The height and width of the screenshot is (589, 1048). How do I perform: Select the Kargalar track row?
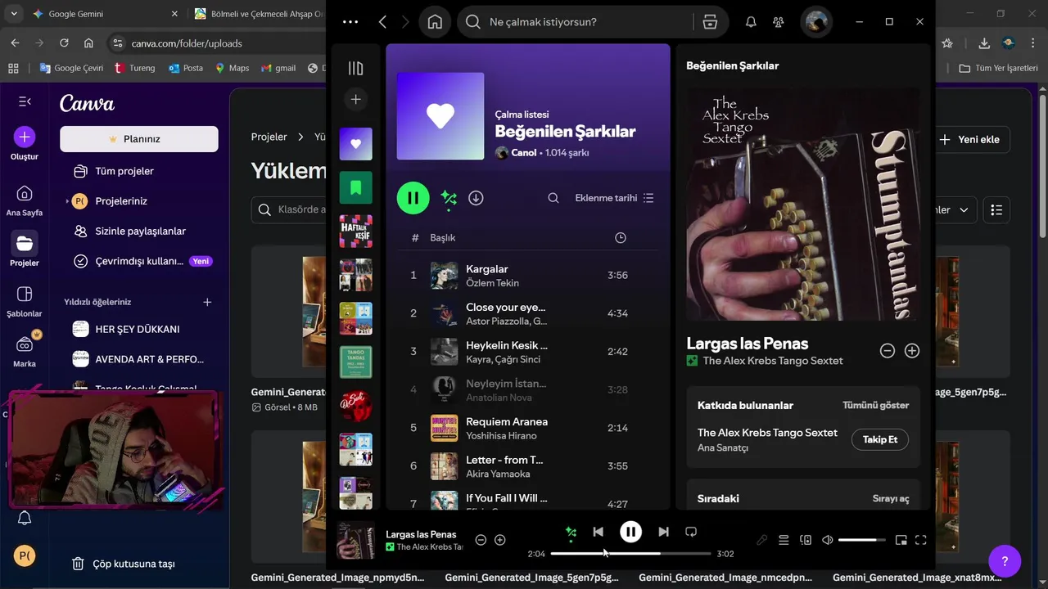tap(528, 276)
